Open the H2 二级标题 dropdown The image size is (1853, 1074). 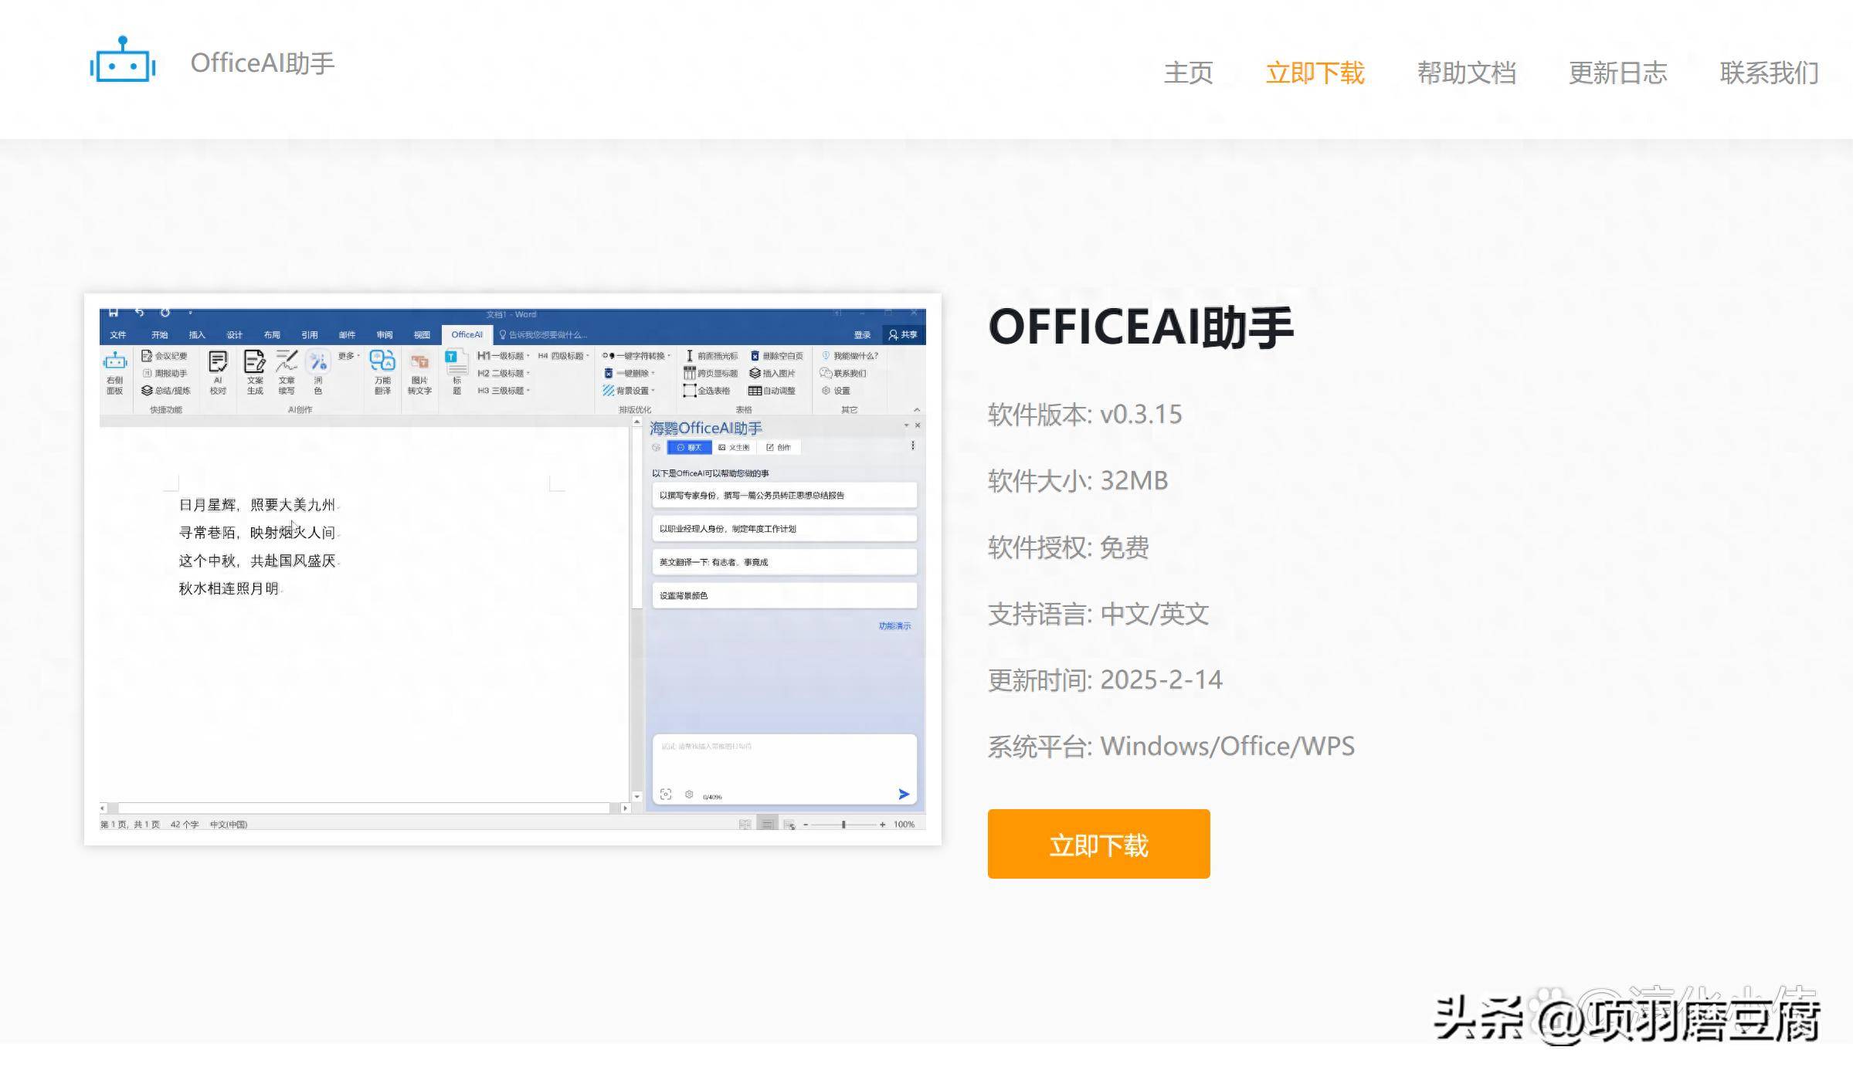click(x=504, y=374)
